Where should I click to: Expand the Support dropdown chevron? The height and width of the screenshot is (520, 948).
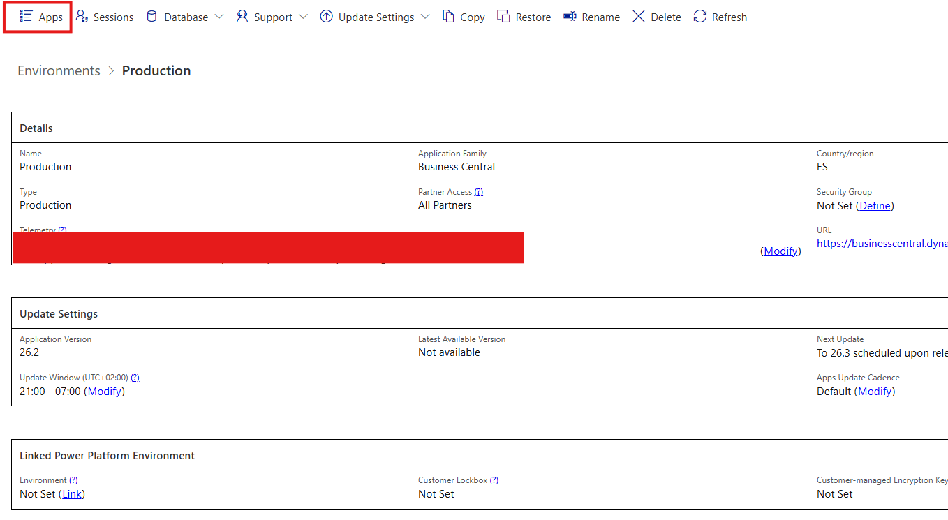coord(303,17)
